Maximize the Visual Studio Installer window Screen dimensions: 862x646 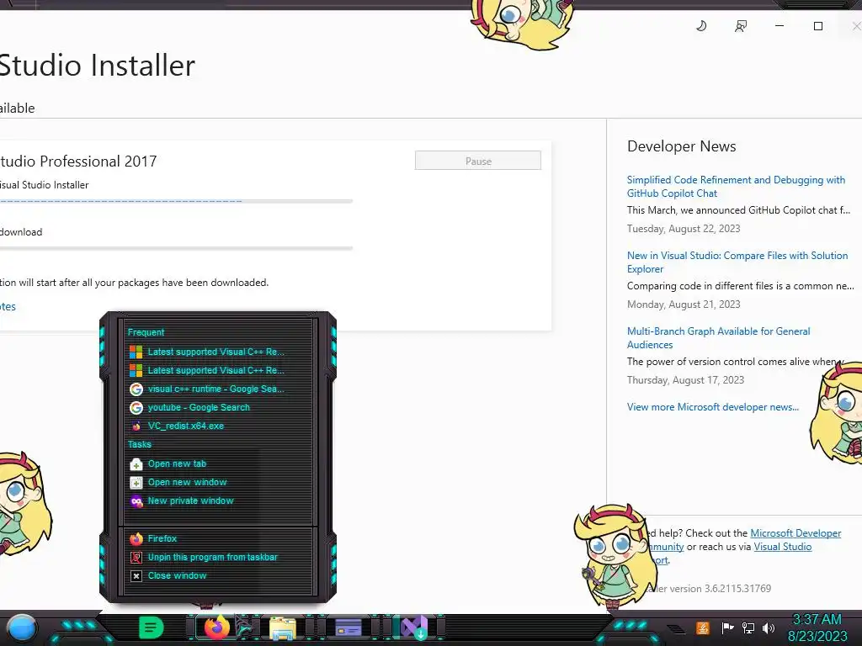click(818, 26)
